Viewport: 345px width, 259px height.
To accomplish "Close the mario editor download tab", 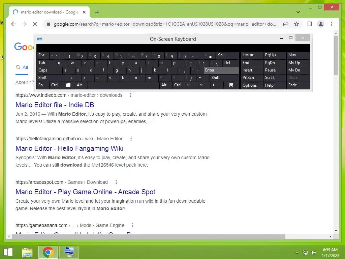I will [84, 12].
